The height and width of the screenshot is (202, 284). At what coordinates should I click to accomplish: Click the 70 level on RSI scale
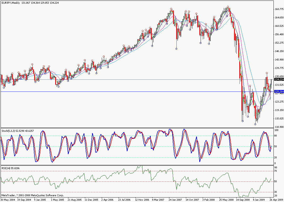[x=276, y=171]
